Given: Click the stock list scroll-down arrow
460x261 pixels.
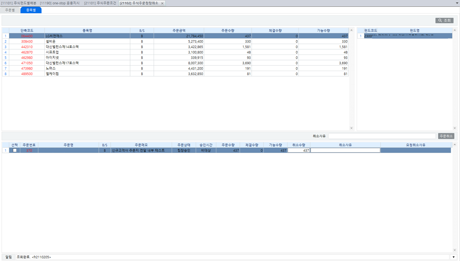Looking at the screenshot, I should click(351, 128).
